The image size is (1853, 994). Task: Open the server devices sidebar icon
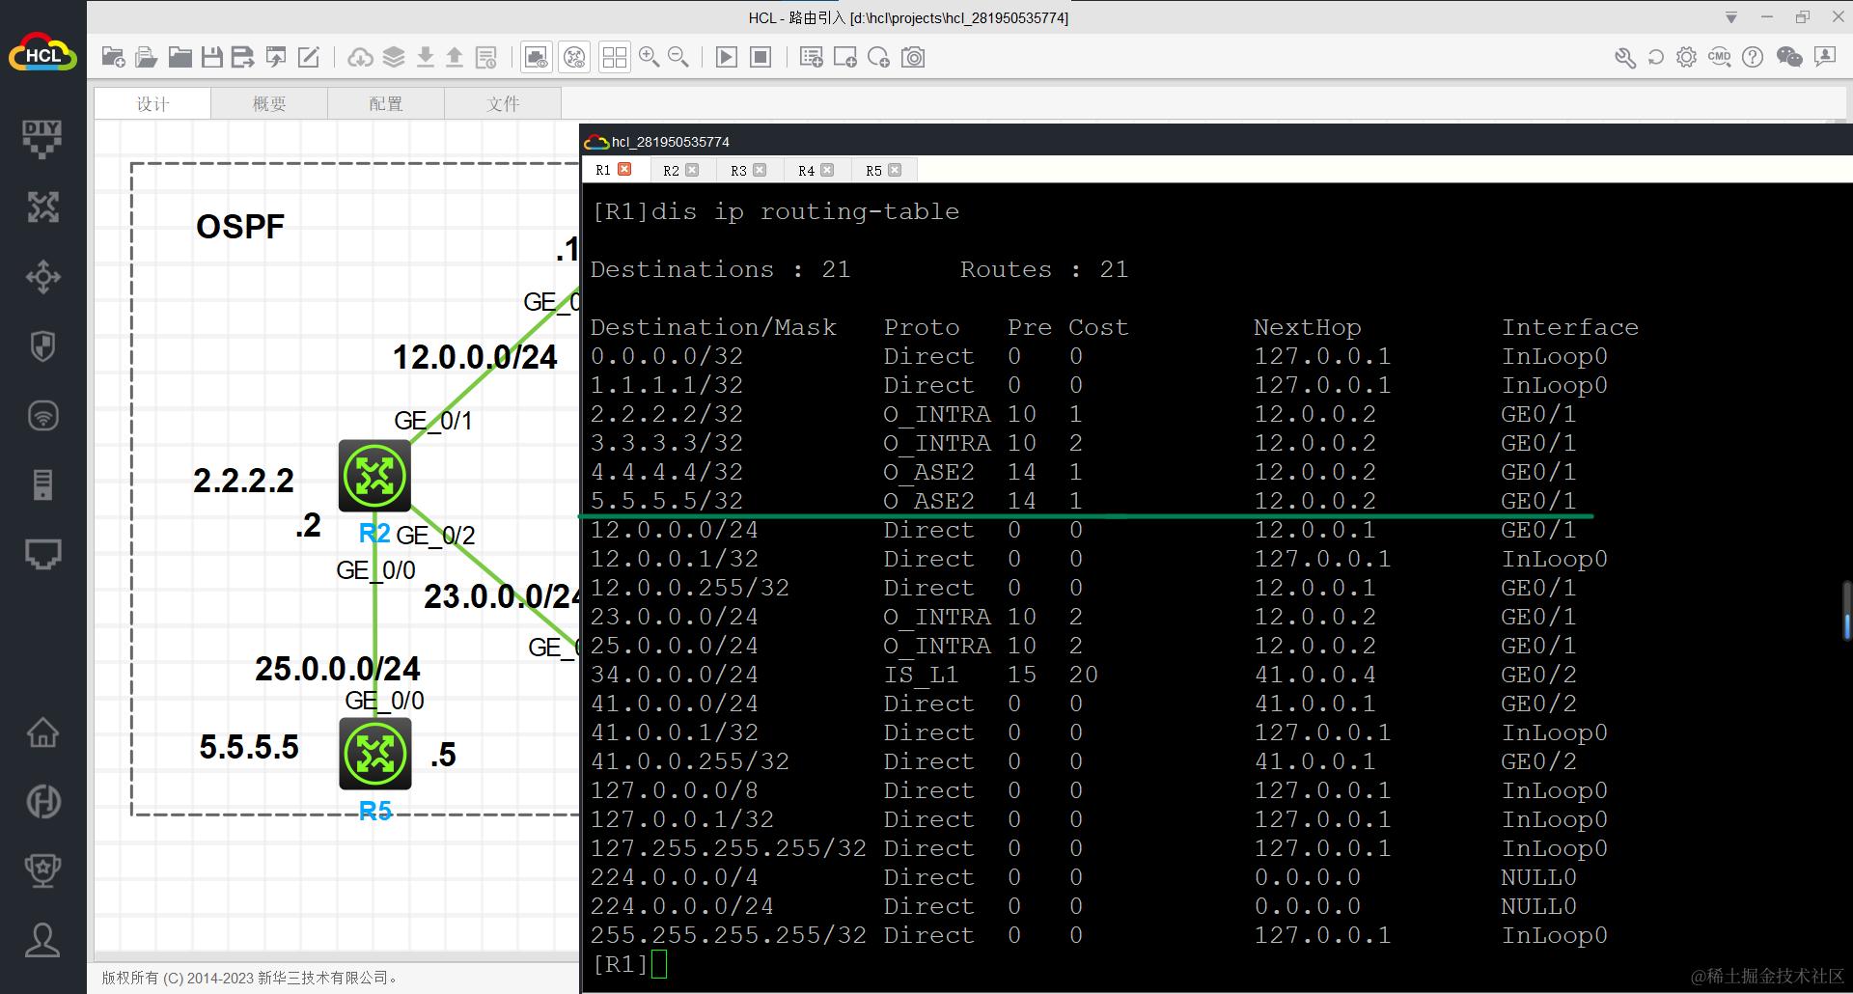[42, 484]
